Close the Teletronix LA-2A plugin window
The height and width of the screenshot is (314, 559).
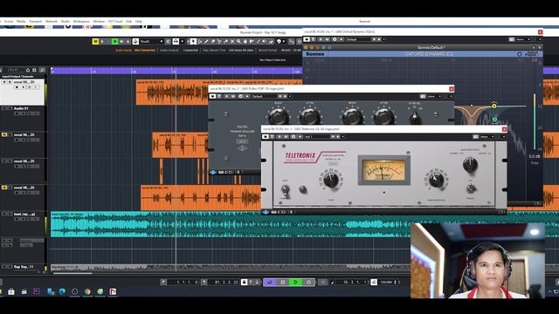pyautogui.click(x=504, y=129)
